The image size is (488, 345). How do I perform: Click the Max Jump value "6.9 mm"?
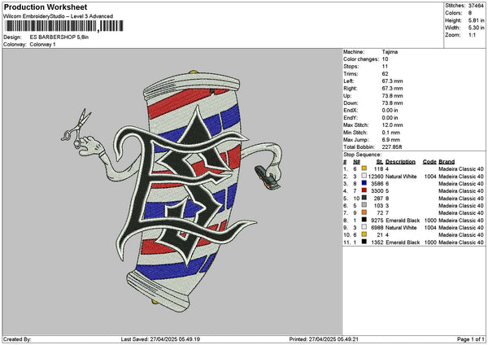[x=391, y=140]
